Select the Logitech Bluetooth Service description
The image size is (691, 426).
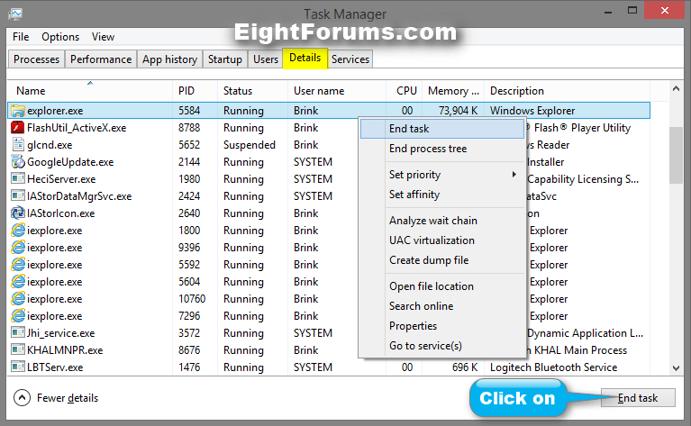[x=553, y=367]
